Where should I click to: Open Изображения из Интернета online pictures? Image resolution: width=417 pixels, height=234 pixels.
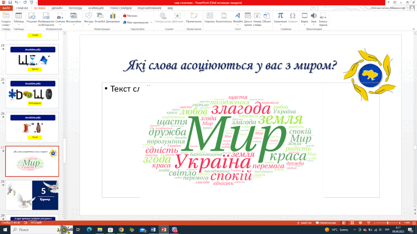coord(46,19)
